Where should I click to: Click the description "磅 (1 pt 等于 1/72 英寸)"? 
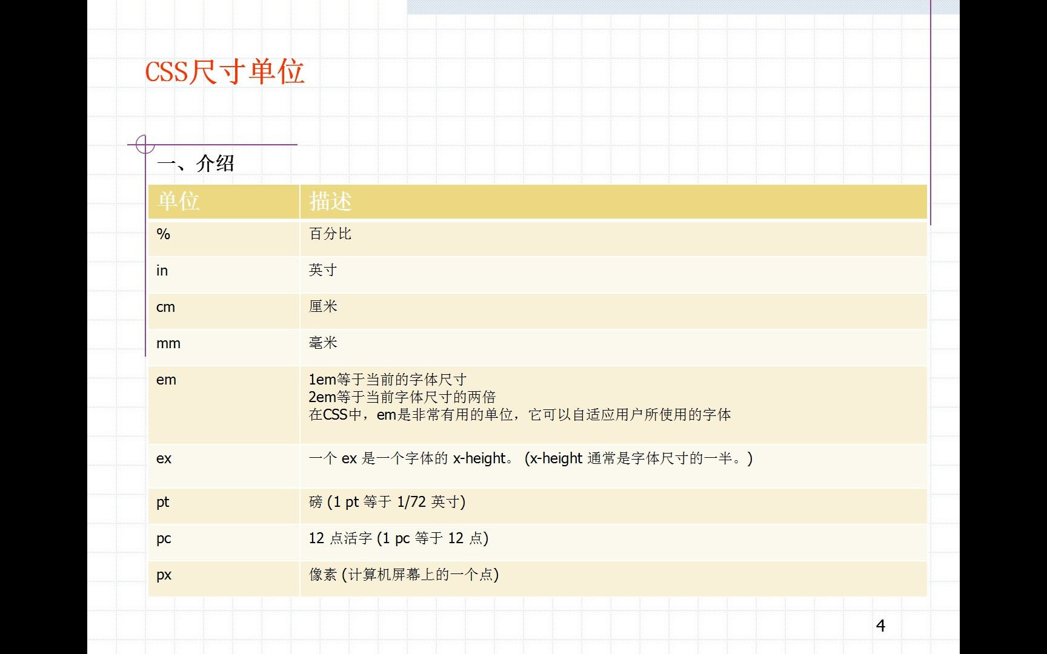(x=387, y=502)
